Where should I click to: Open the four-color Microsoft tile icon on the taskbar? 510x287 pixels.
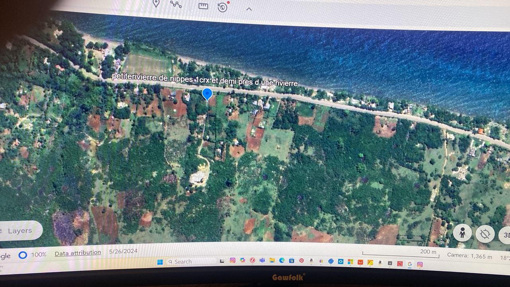(x=350, y=261)
